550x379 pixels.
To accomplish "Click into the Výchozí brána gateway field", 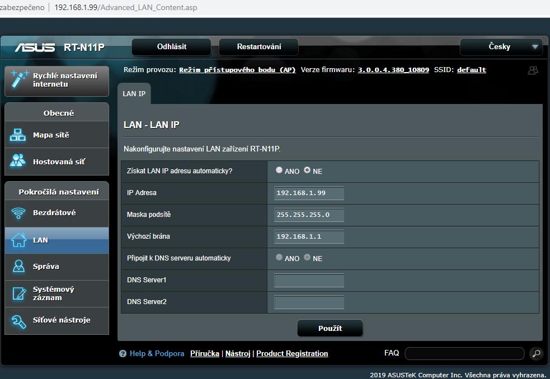I will [x=309, y=236].
